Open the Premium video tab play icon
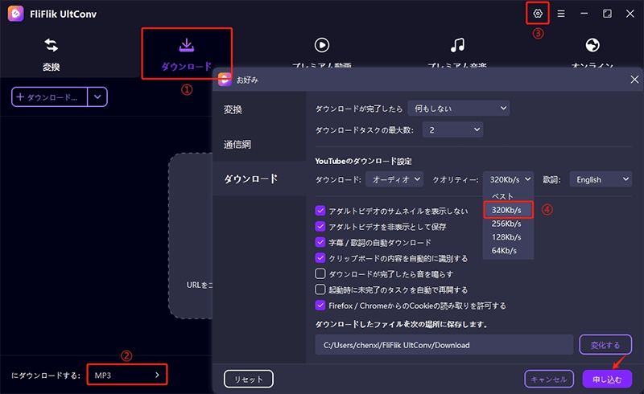 [321, 45]
